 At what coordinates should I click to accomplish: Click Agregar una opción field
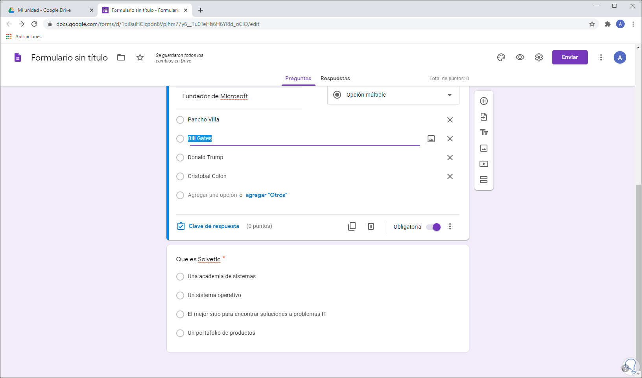click(x=212, y=195)
